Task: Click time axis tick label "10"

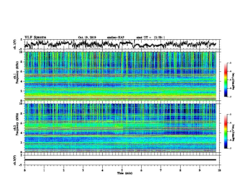Action: (219, 170)
